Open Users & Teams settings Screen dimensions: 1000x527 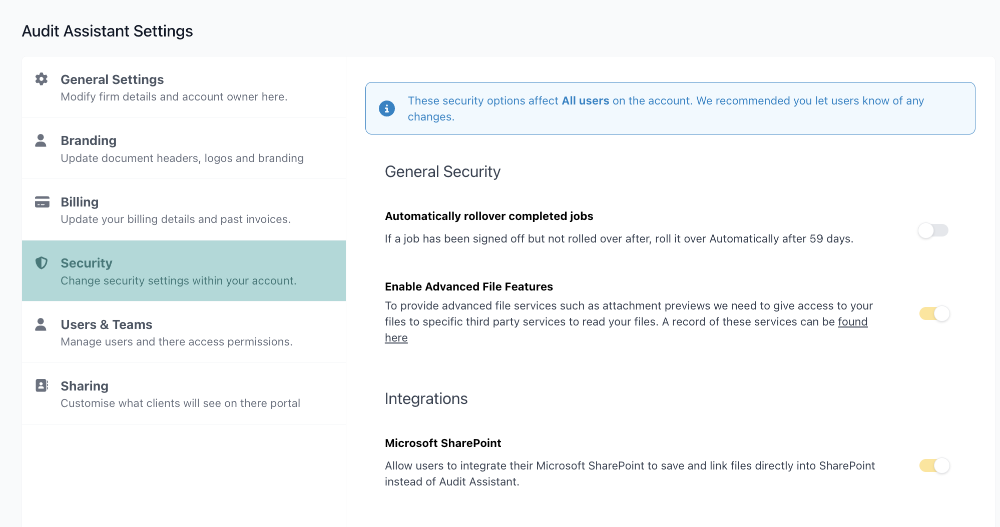coord(184,332)
